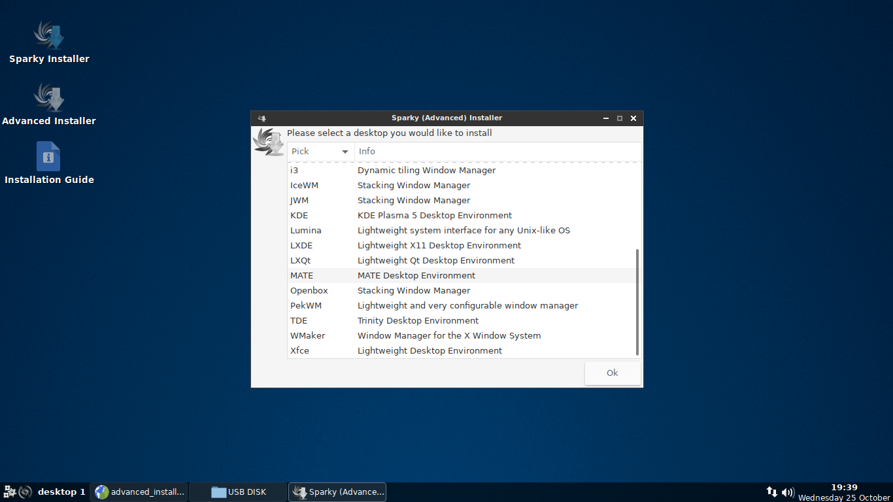893x502 pixels.
Task: Click the Ok button
Action: coord(613,373)
